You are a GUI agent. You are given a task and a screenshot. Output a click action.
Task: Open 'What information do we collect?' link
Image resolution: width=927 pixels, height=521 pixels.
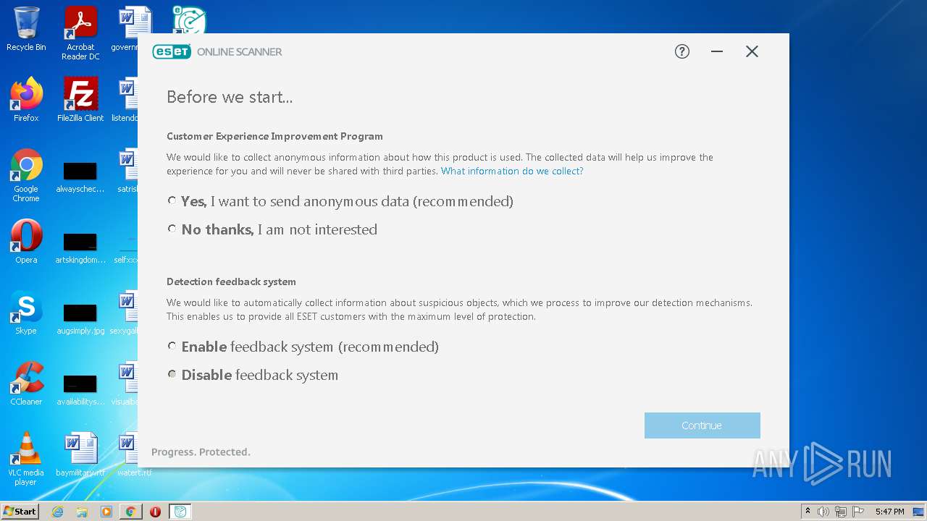(x=512, y=171)
